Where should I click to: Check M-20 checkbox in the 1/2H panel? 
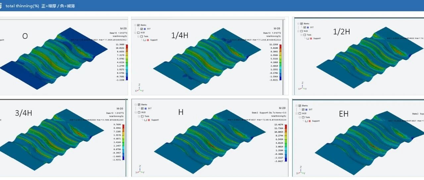[301, 31]
